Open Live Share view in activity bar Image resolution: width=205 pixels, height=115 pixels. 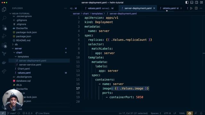point(4,71)
